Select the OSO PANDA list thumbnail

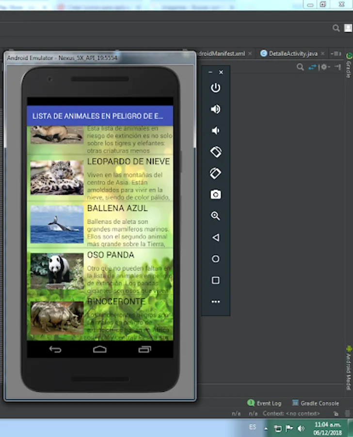57,271
